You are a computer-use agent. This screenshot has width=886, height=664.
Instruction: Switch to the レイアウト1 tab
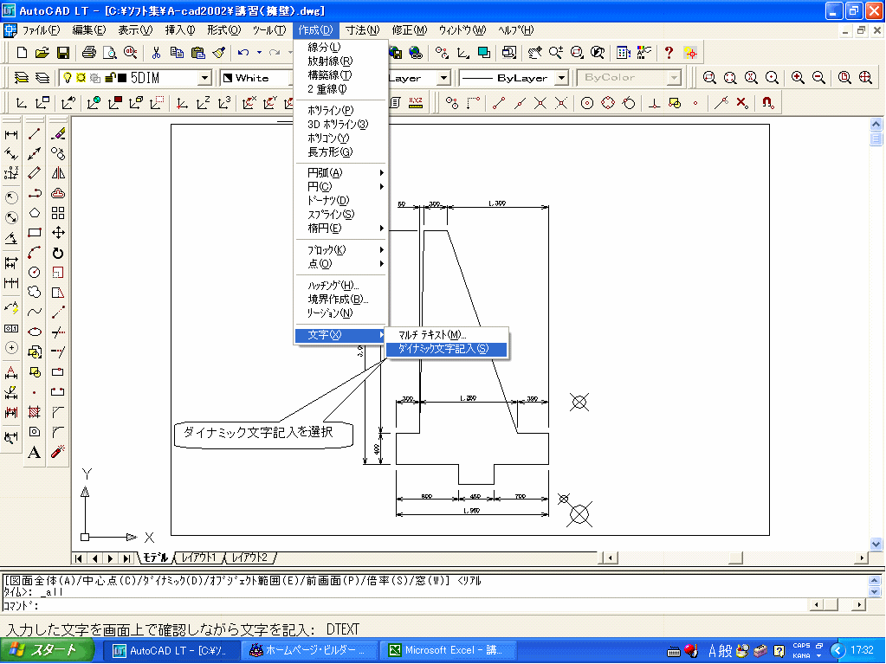click(x=197, y=558)
